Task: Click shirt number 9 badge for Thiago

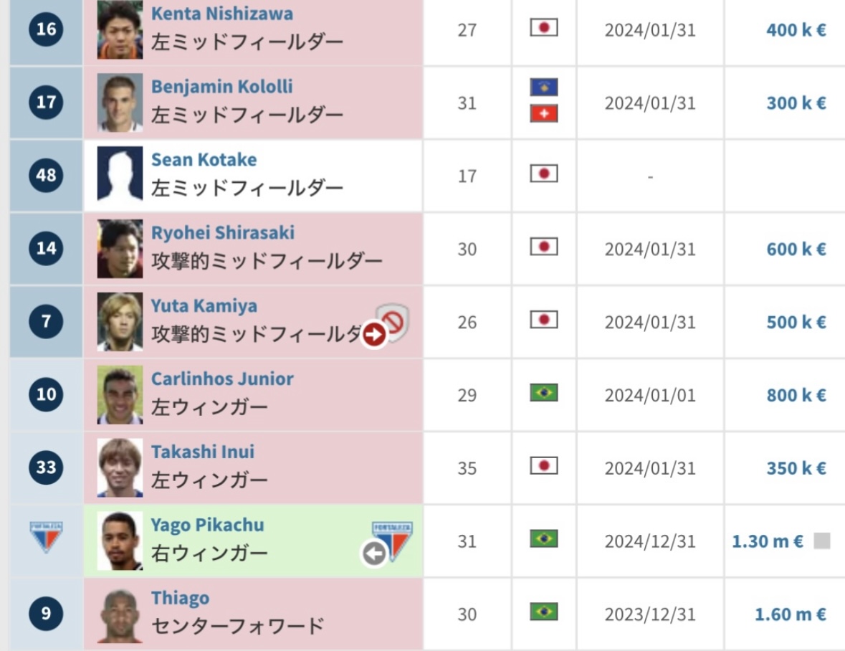Action: (46, 613)
